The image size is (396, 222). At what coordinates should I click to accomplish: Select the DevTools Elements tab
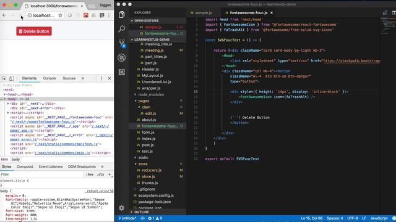tap(29, 78)
